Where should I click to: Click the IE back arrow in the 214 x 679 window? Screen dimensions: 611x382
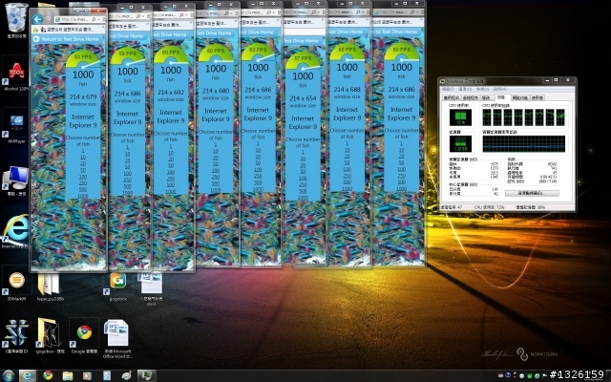pyautogui.click(x=37, y=19)
